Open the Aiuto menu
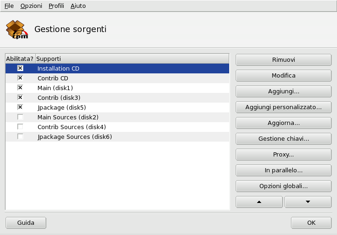The image size is (337, 235). [78, 6]
